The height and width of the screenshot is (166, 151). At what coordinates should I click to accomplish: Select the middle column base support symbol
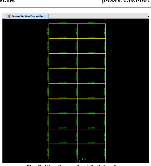point(77,161)
